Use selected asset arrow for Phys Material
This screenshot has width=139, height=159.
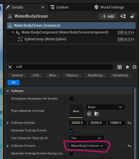pyautogui.click(x=89, y=114)
